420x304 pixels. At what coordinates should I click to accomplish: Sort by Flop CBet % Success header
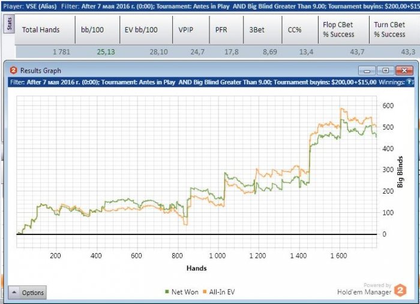point(344,30)
